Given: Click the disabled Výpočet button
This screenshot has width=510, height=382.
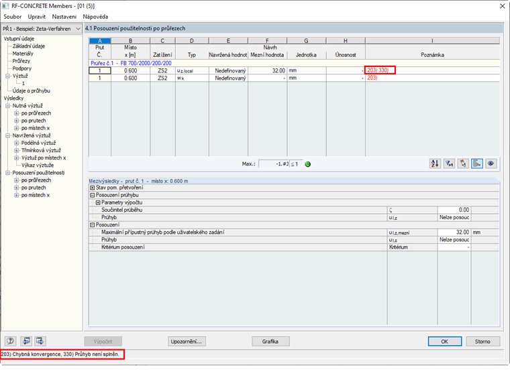Looking at the screenshot, I should [x=103, y=341].
